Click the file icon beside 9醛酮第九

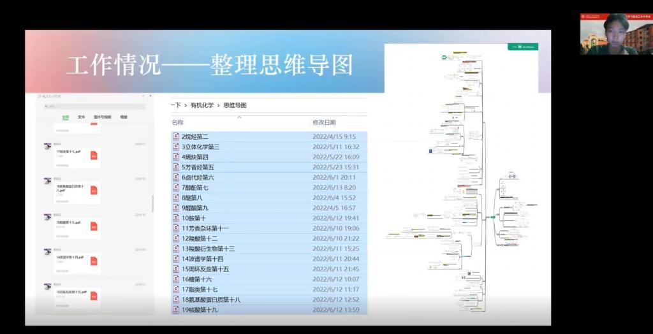pyautogui.click(x=176, y=208)
